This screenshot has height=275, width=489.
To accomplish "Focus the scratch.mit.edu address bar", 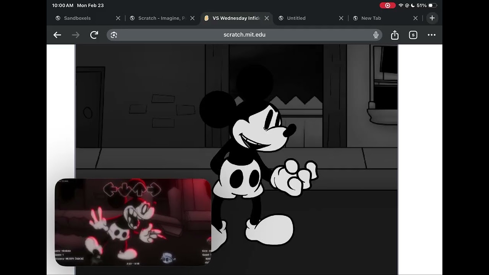I will coord(244,35).
